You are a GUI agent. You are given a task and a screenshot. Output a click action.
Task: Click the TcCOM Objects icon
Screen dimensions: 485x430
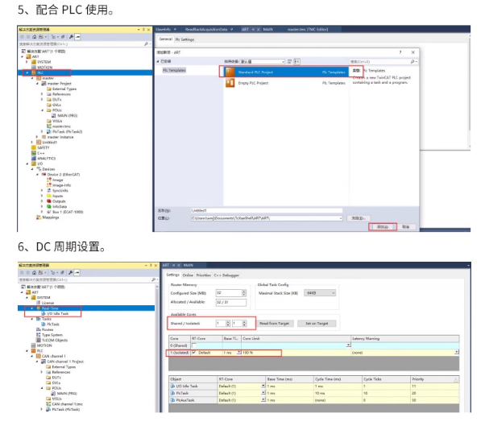click(x=39, y=340)
